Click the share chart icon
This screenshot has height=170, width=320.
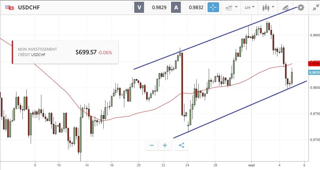(x=181, y=145)
